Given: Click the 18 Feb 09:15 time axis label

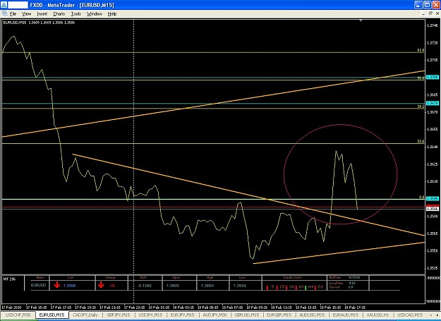Looking at the screenshot, I should coord(257,307).
